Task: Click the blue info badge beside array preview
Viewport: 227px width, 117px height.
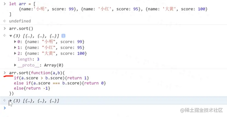Action: [x=63, y=36]
